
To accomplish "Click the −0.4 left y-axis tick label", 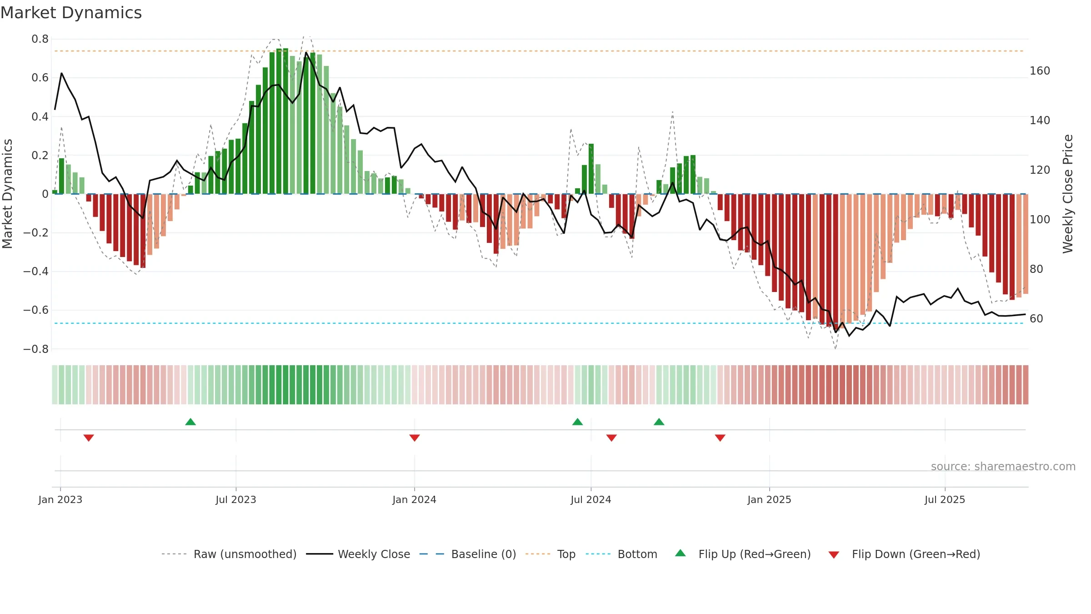I will pos(36,272).
